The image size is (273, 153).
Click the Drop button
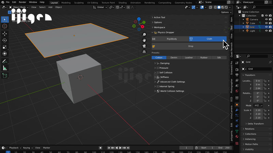[x=189, y=46]
